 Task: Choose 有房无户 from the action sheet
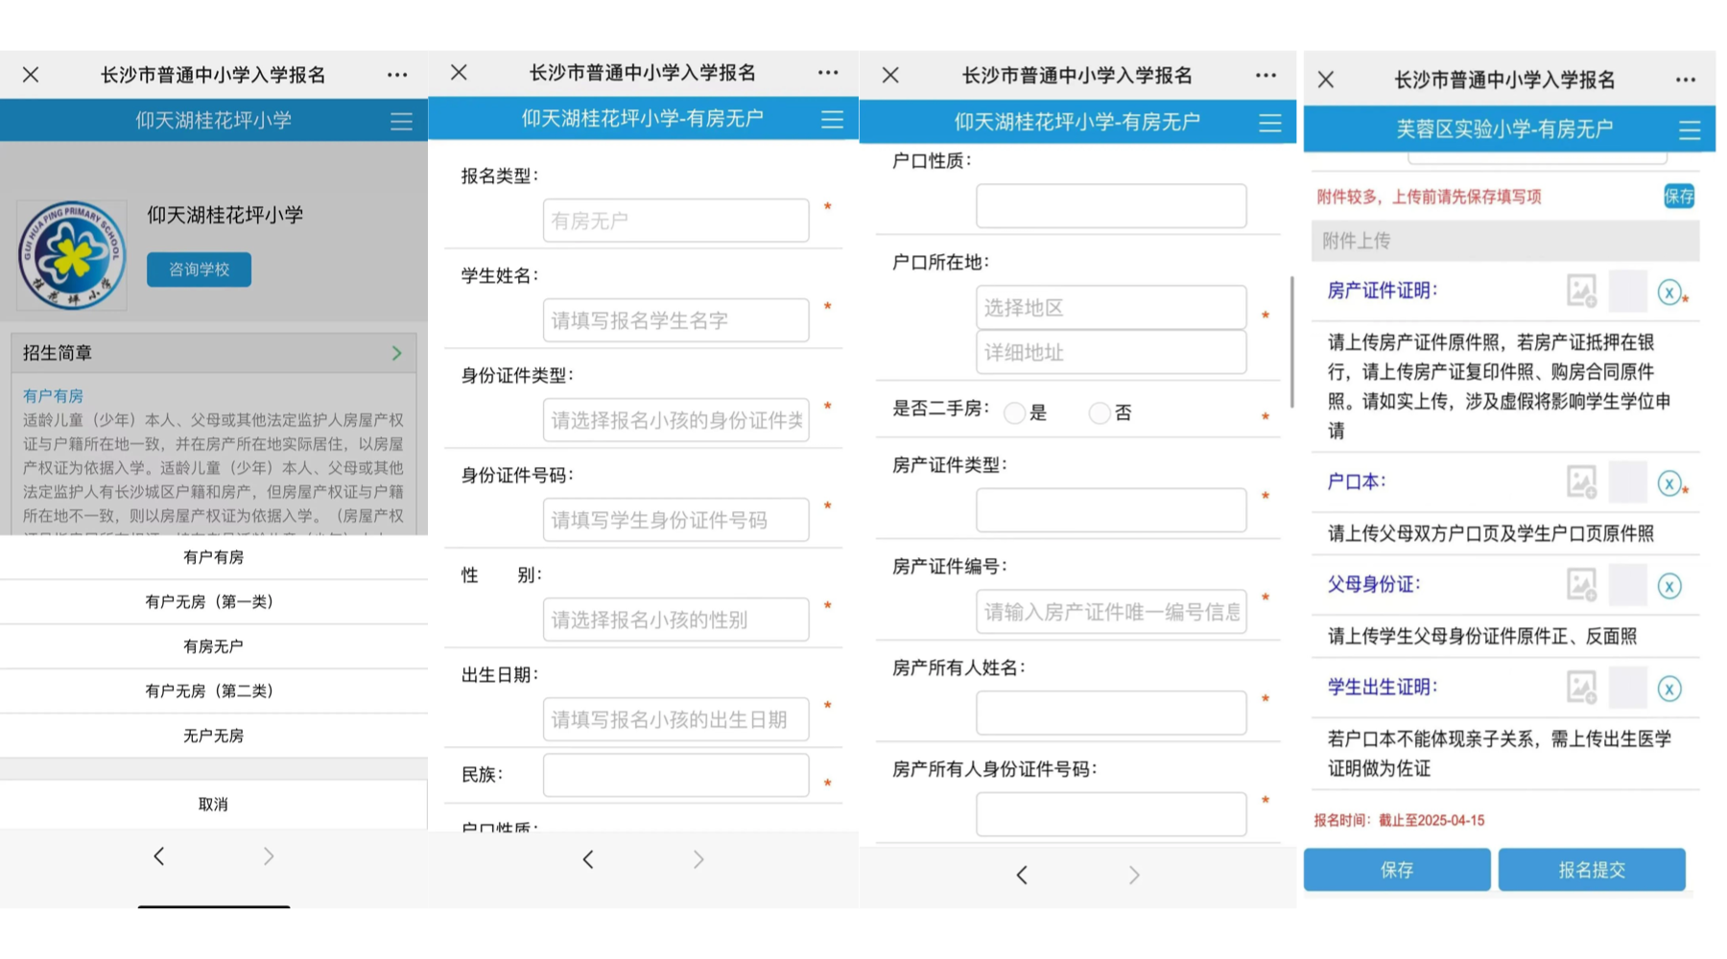213,646
